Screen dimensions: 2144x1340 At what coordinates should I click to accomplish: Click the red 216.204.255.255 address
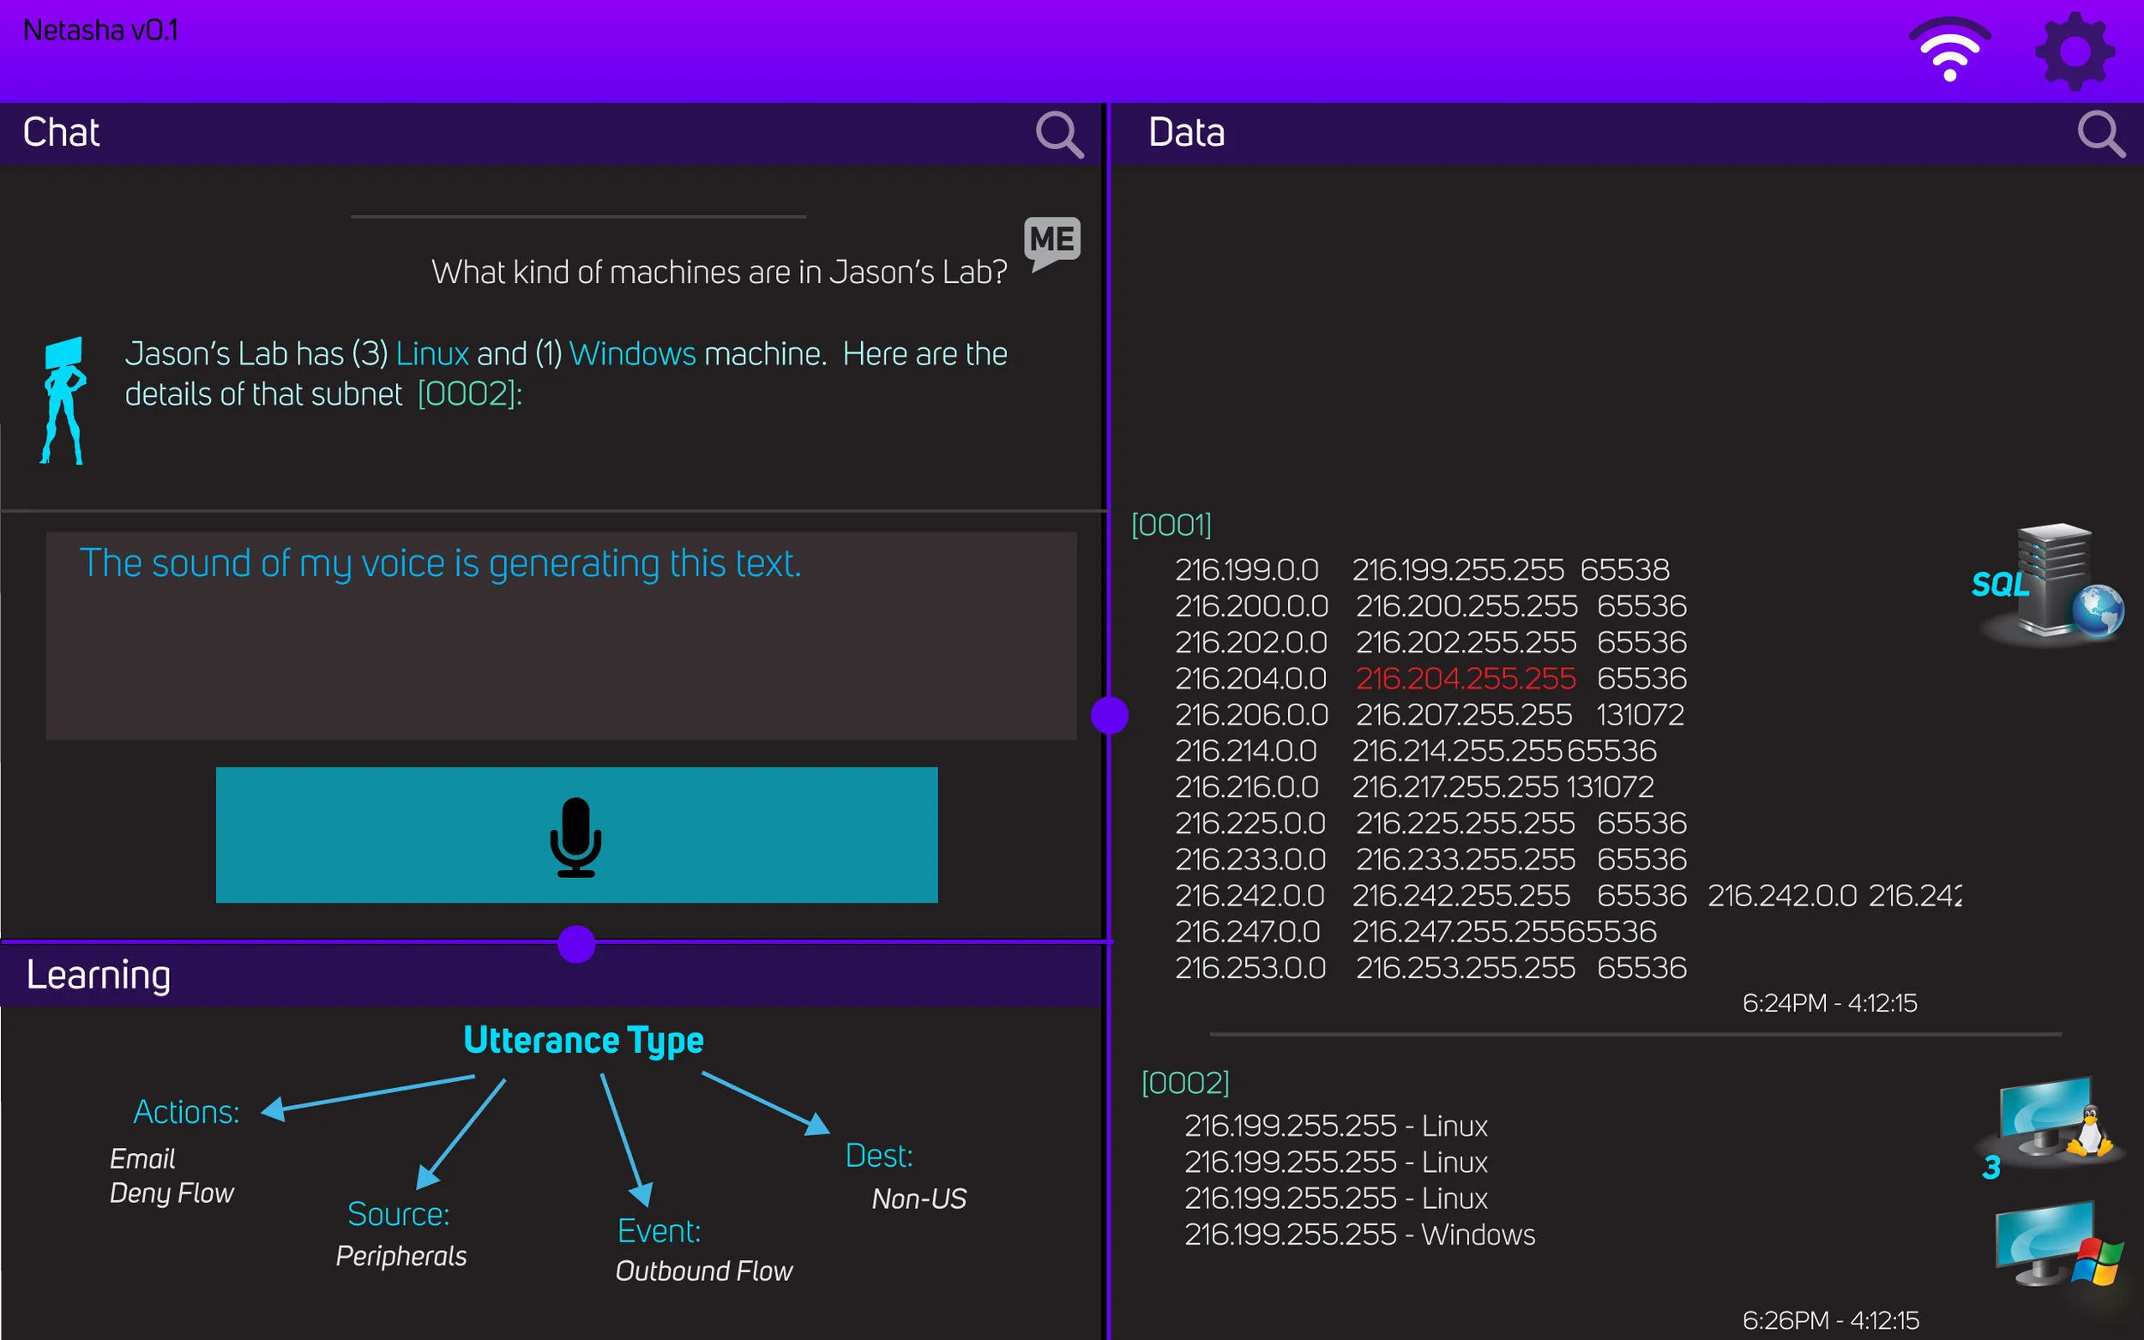point(1465,679)
